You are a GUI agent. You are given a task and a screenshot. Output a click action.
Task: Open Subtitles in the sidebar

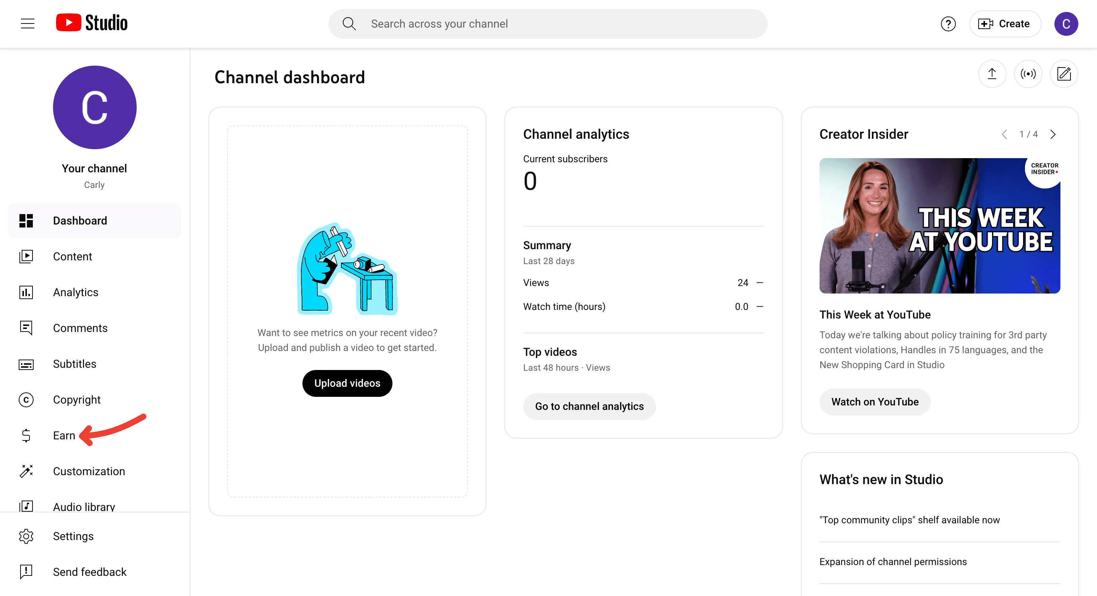tap(94, 364)
